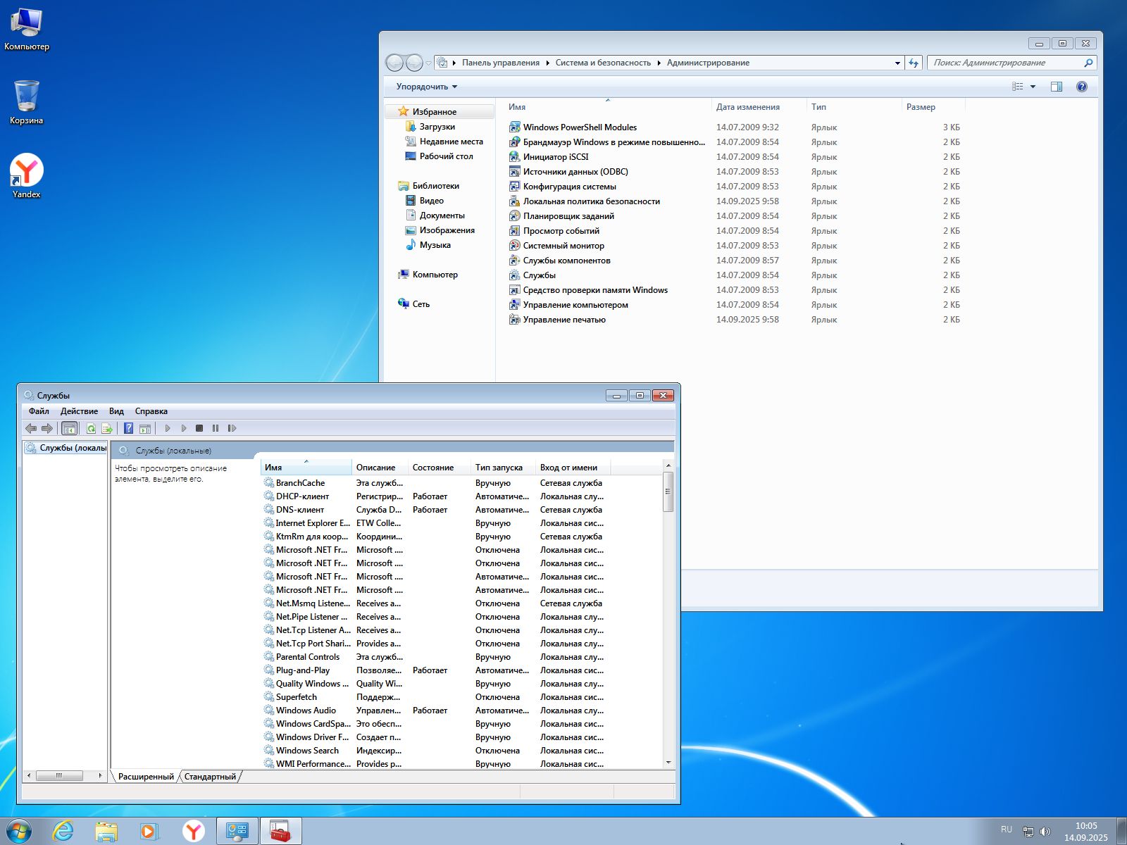Click Forward arrow in Services toolbar
Viewport: 1127px width, 845px height.
[47, 428]
